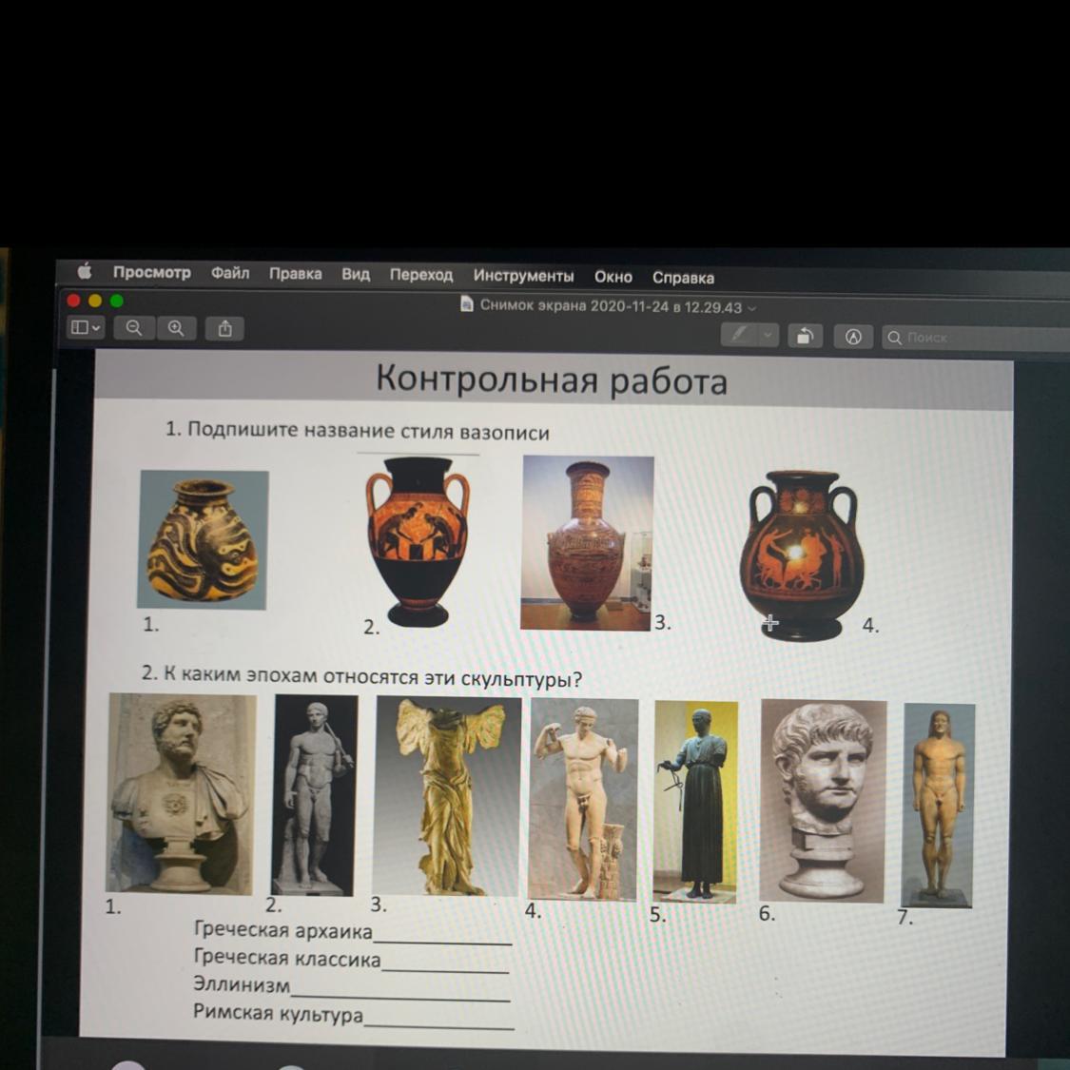This screenshot has height=1070, width=1070.
Task: Click the green fullscreen window button
Action: [117, 301]
